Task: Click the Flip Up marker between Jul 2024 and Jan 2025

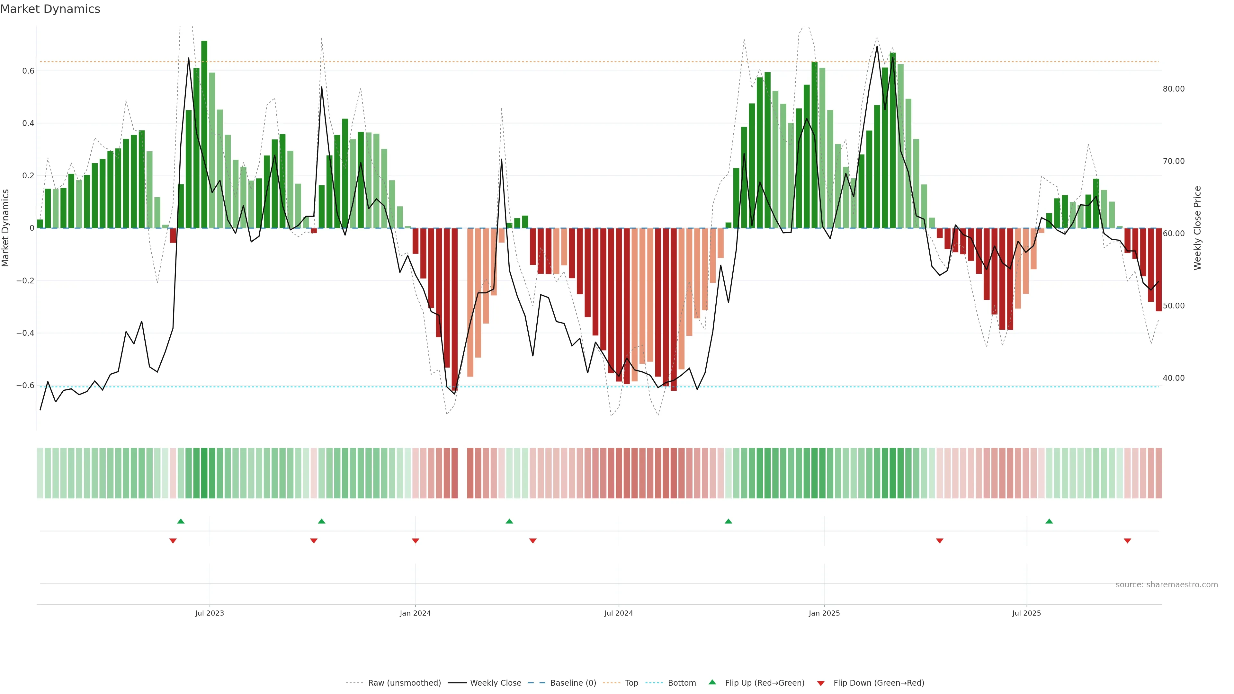Action: point(728,521)
